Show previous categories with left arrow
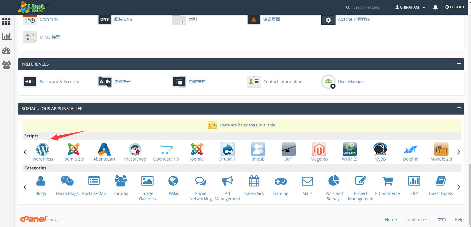 pos(25,187)
